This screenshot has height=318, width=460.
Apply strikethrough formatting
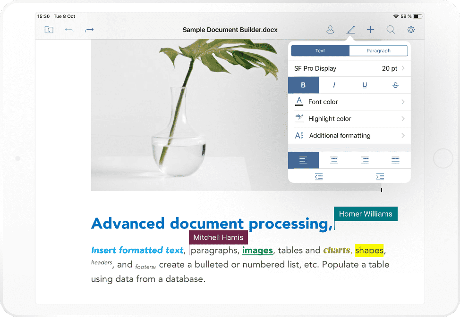click(395, 85)
